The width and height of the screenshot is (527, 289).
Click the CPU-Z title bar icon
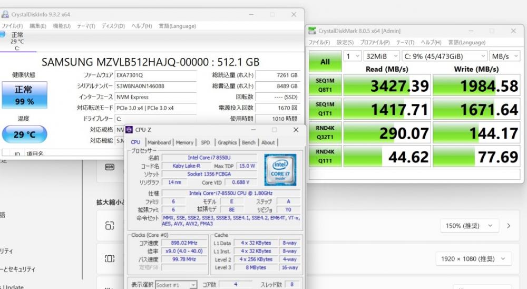coord(129,130)
